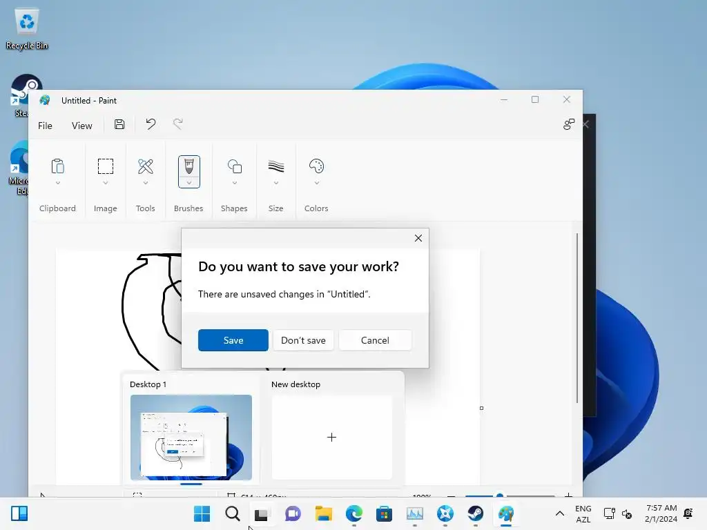Open Microsoft Store from taskbar

pyautogui.click(x=384, y=513)
